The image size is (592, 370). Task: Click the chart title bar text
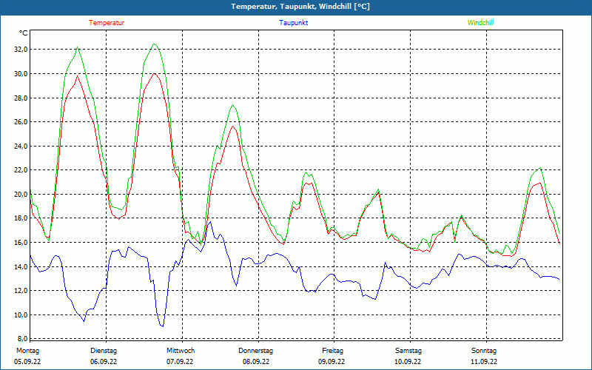pos(300,7)
